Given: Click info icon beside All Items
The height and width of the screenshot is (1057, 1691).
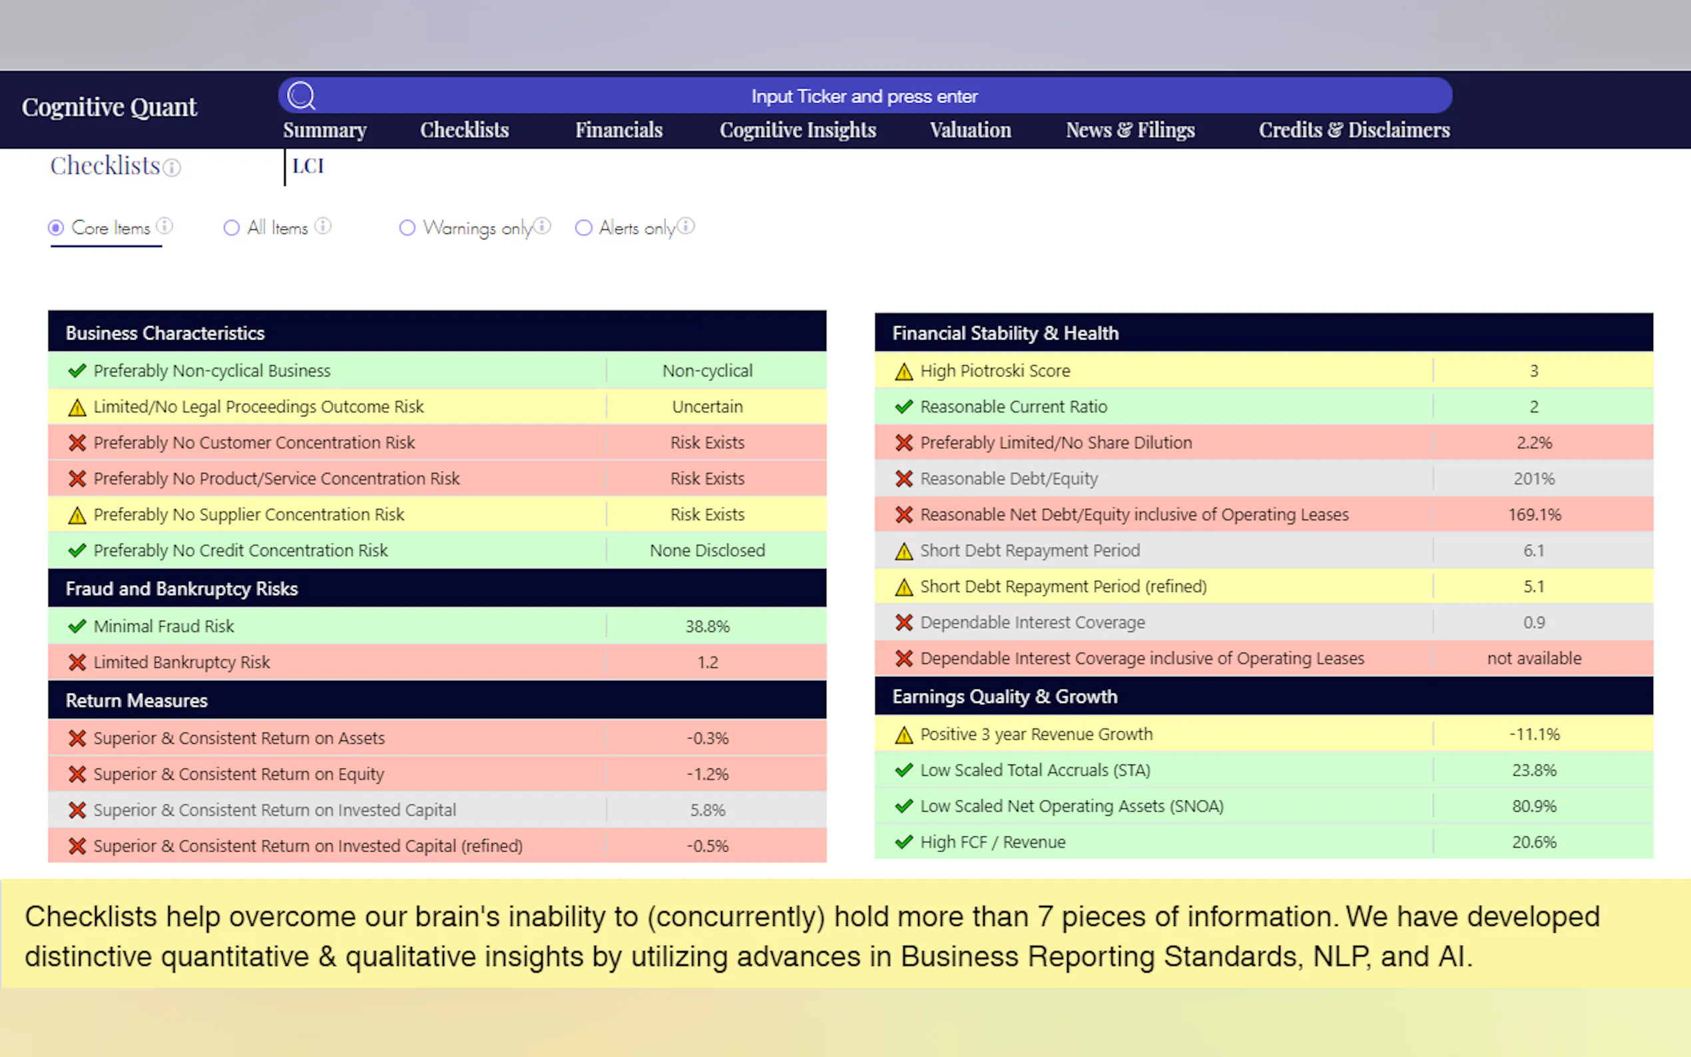Looking at the screenshot, I should [x=322, y=226].
